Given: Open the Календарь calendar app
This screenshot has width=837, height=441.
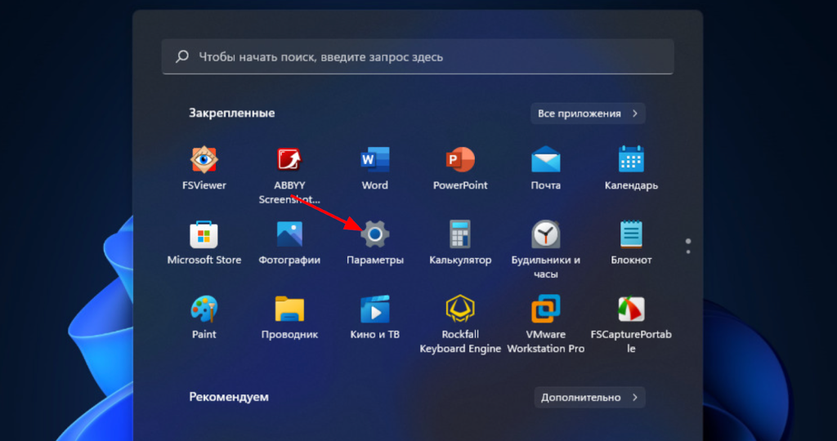Looking at the screenshot, I should 631,159.
